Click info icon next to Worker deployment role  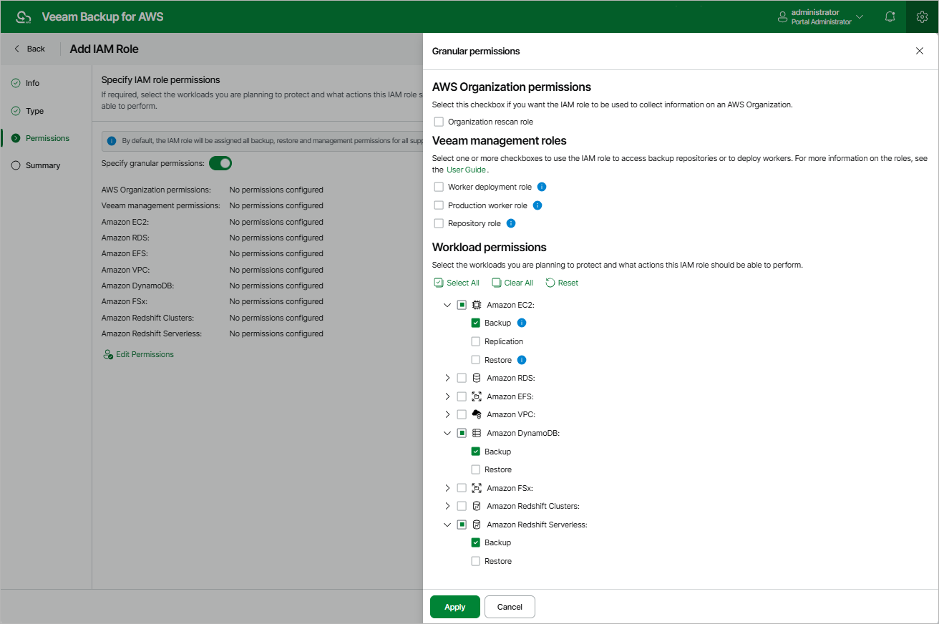[542, 187]
